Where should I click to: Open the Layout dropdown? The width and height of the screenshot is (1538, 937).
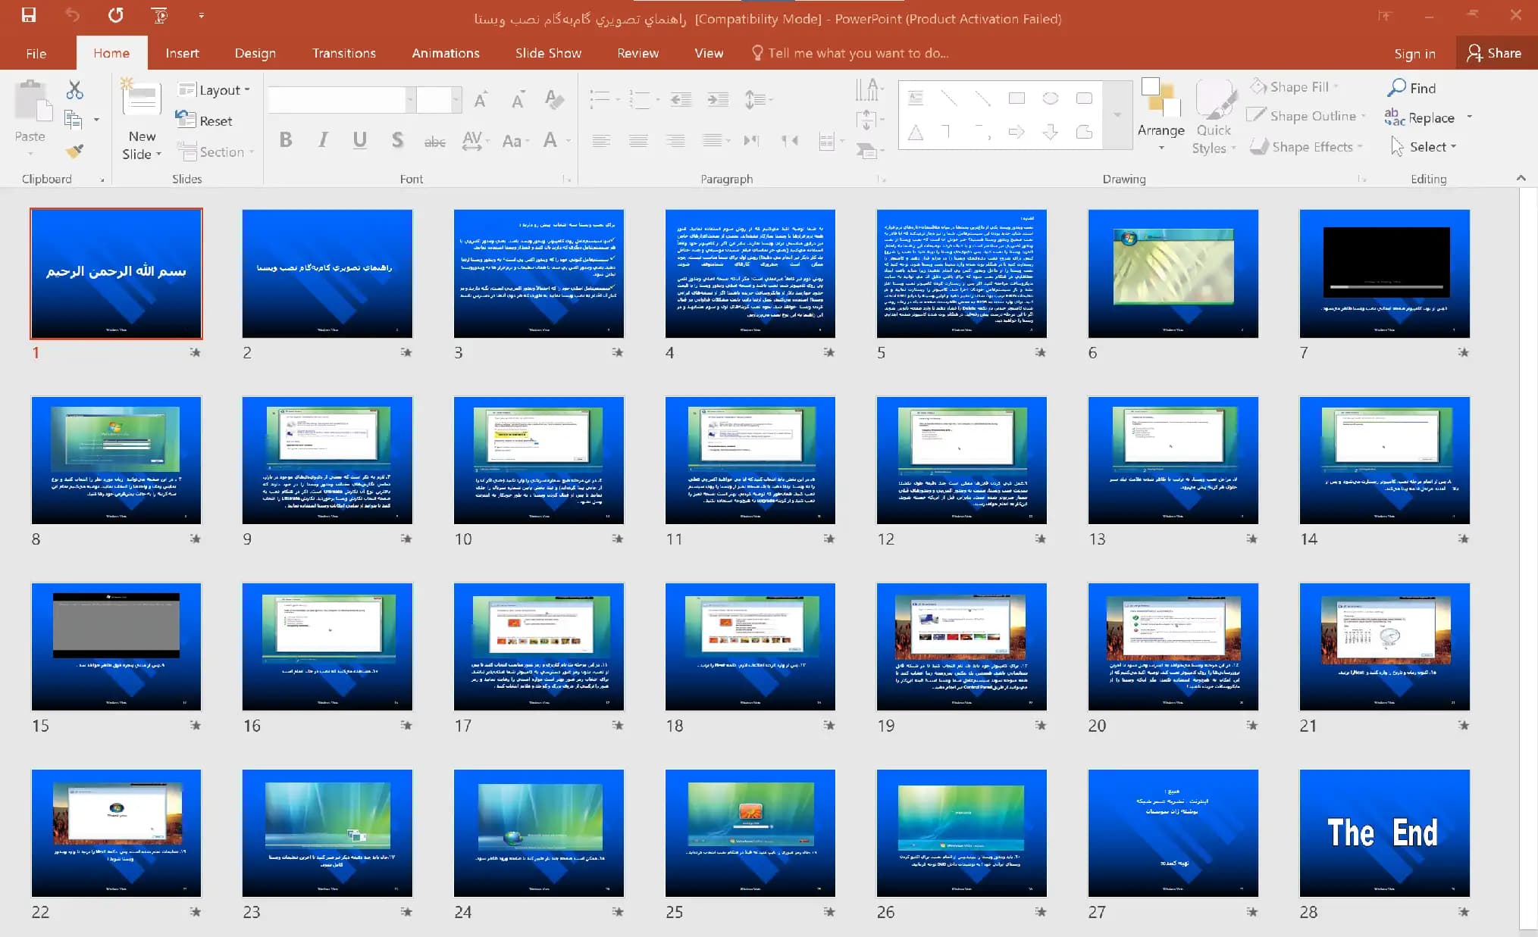[x=214, y=89]
